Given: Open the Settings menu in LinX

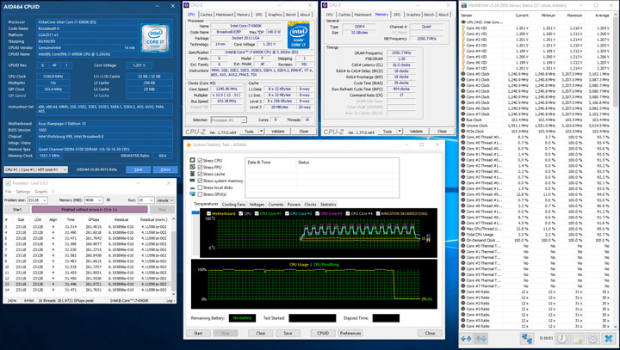Looking at the screenshot, I should [x=23, y=191].
